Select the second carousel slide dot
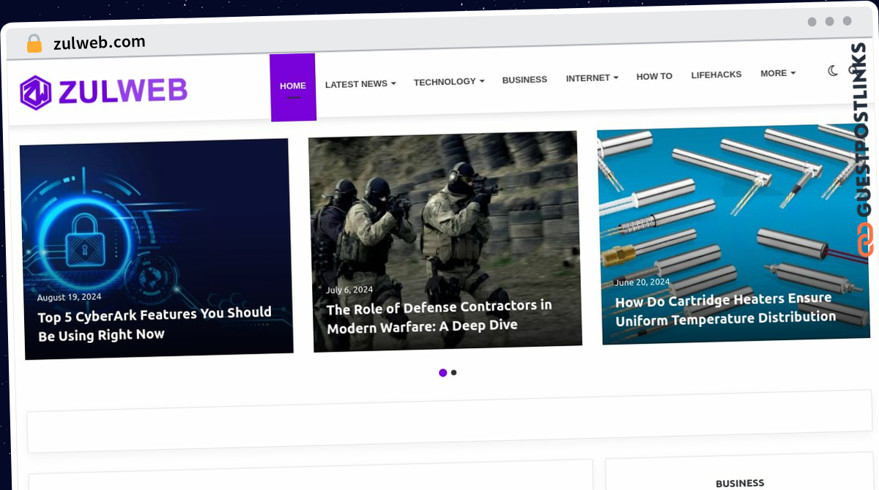Screen dimensions: 879x490 pyautogui.click(x=454, y=372)
